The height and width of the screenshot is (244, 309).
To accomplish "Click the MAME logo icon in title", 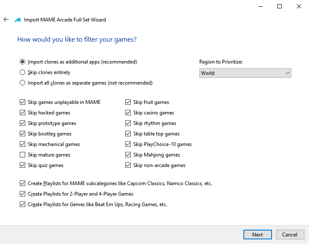I will click(17, 20).
